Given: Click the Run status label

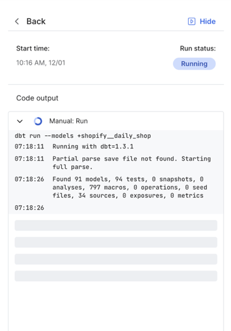Looking at the screenshot, I should (198, 49).
